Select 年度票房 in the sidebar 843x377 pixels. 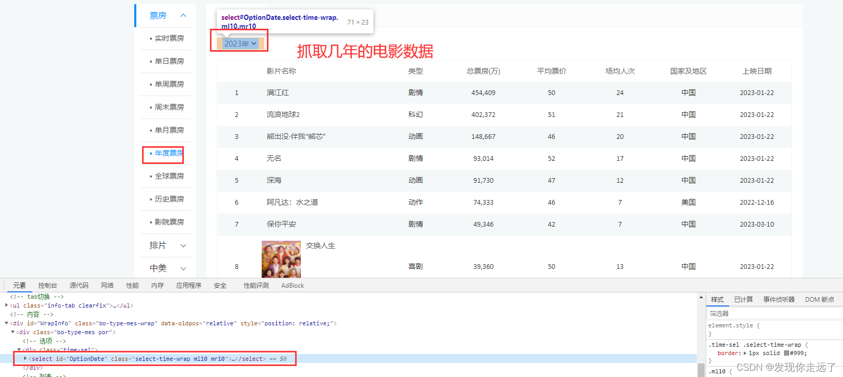169,153
